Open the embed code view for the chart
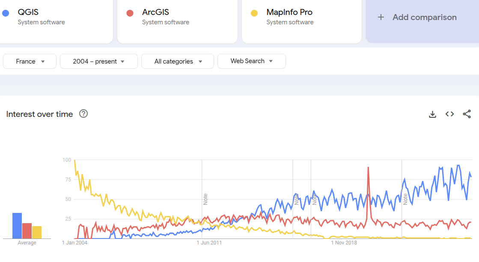479x262 pixels. click(449, 114)
